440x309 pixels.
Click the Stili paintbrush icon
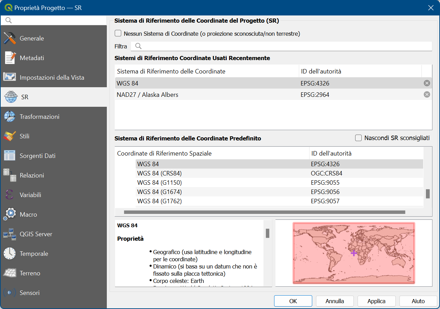click(10, 136)
